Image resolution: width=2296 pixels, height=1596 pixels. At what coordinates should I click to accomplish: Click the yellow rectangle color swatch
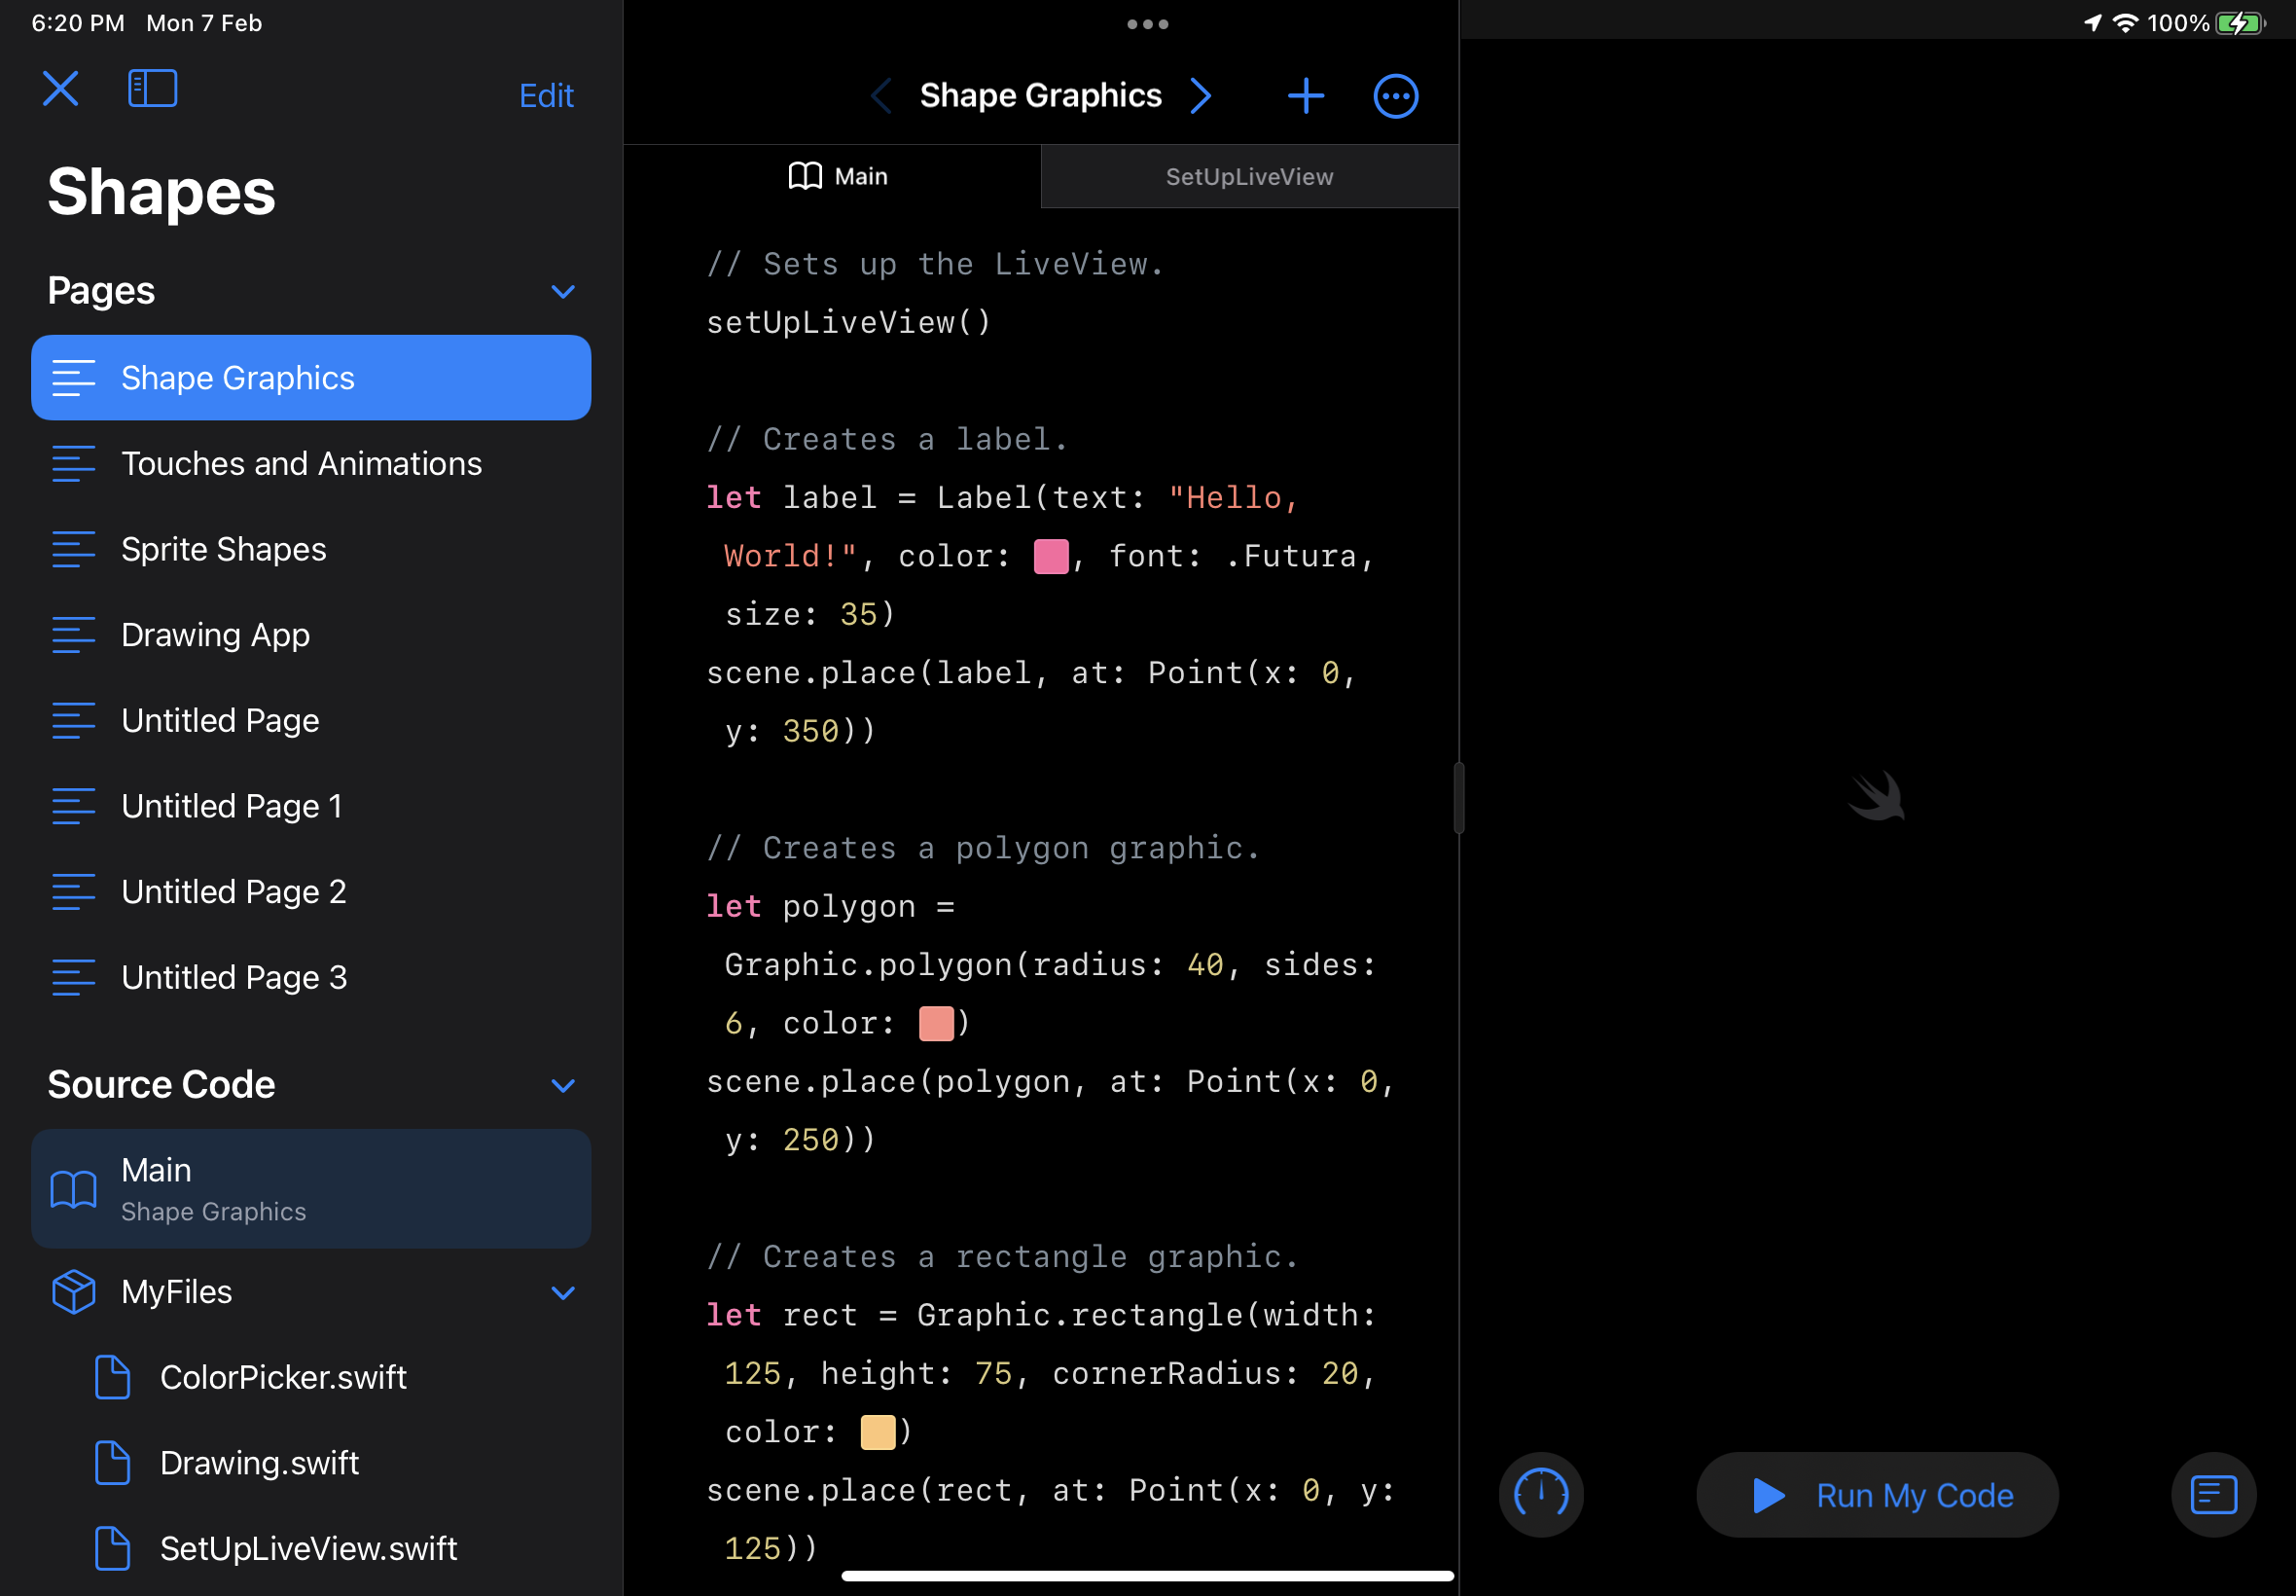[x=878, y=1433]
